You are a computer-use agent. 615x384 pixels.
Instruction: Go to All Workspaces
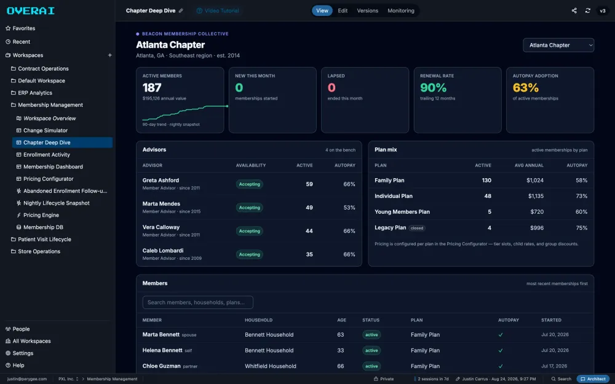(28, 341)
